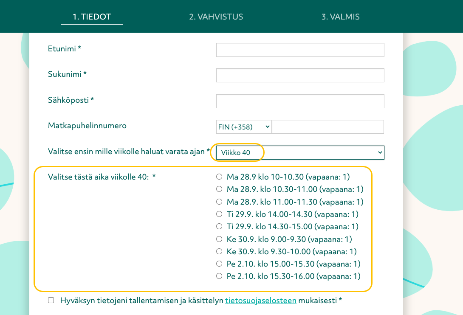Image resolution: width=463 pixels, height=315 pixels.
Task: Pick Ti 29.9. klo 14.00-14.30 appointment
Action: pos(219,214)
